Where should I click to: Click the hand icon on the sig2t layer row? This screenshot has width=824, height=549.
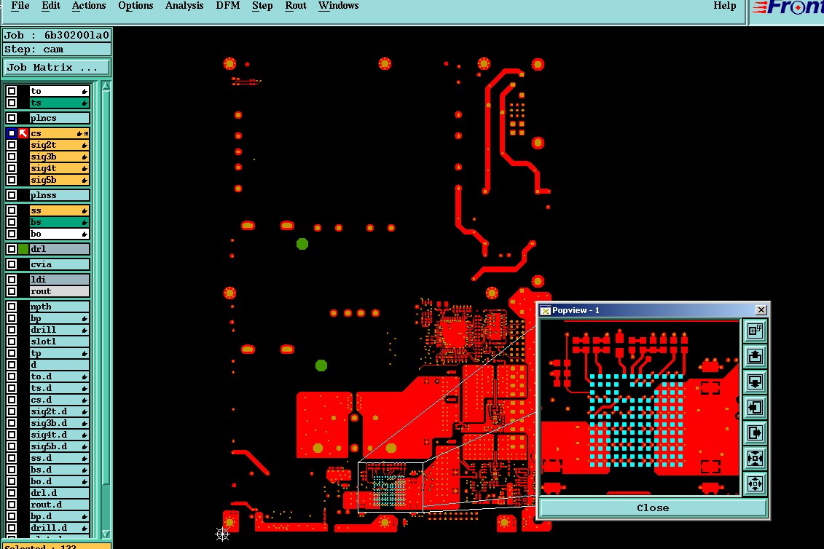84,145
